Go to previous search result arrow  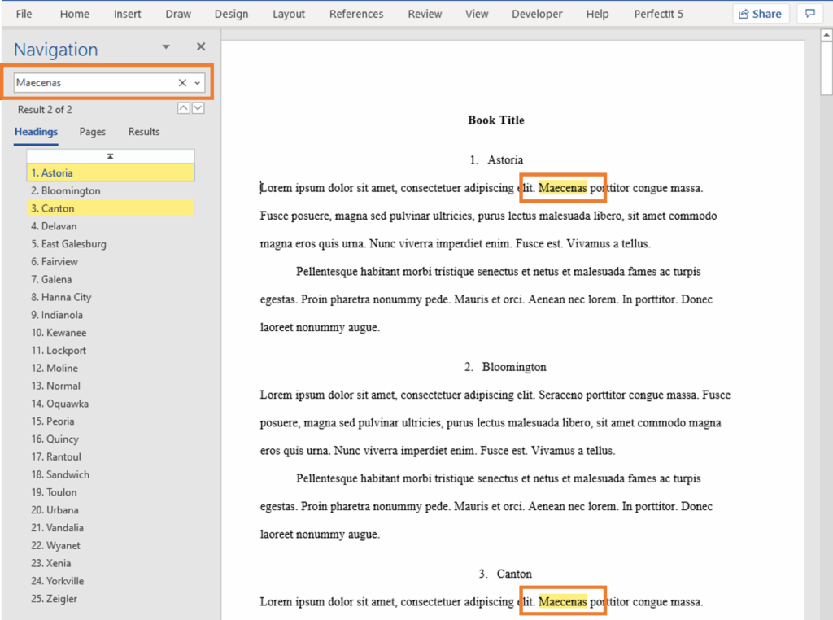(183, 108)
